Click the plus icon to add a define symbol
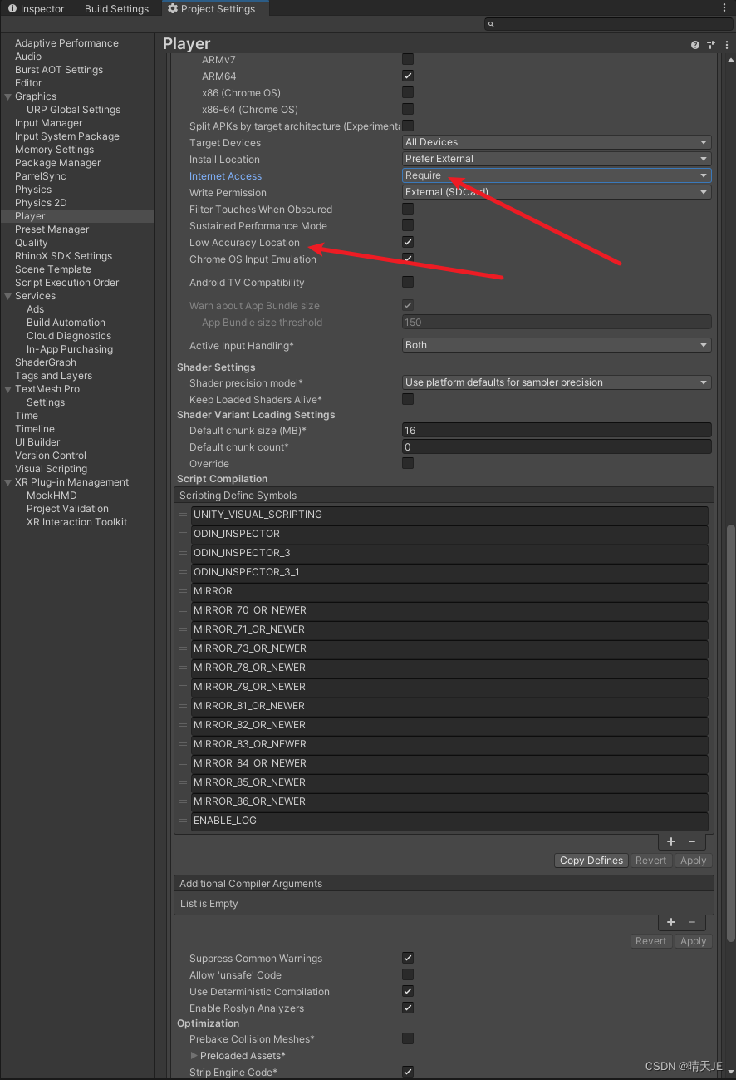 pyautogui.click(x=671, y=841)
